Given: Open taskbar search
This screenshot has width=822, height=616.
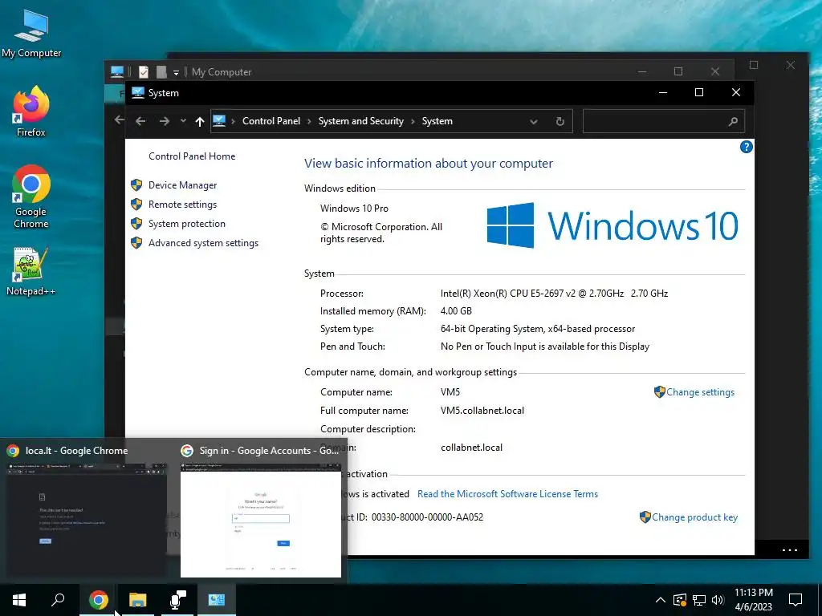Looking at the screenshot, I should click(58, 600).
